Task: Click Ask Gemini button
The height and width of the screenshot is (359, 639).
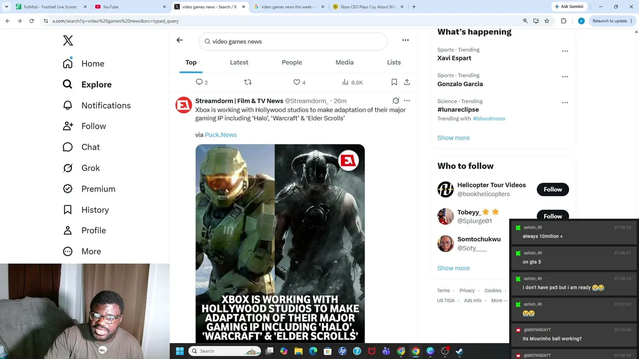Action: point(569,6)
